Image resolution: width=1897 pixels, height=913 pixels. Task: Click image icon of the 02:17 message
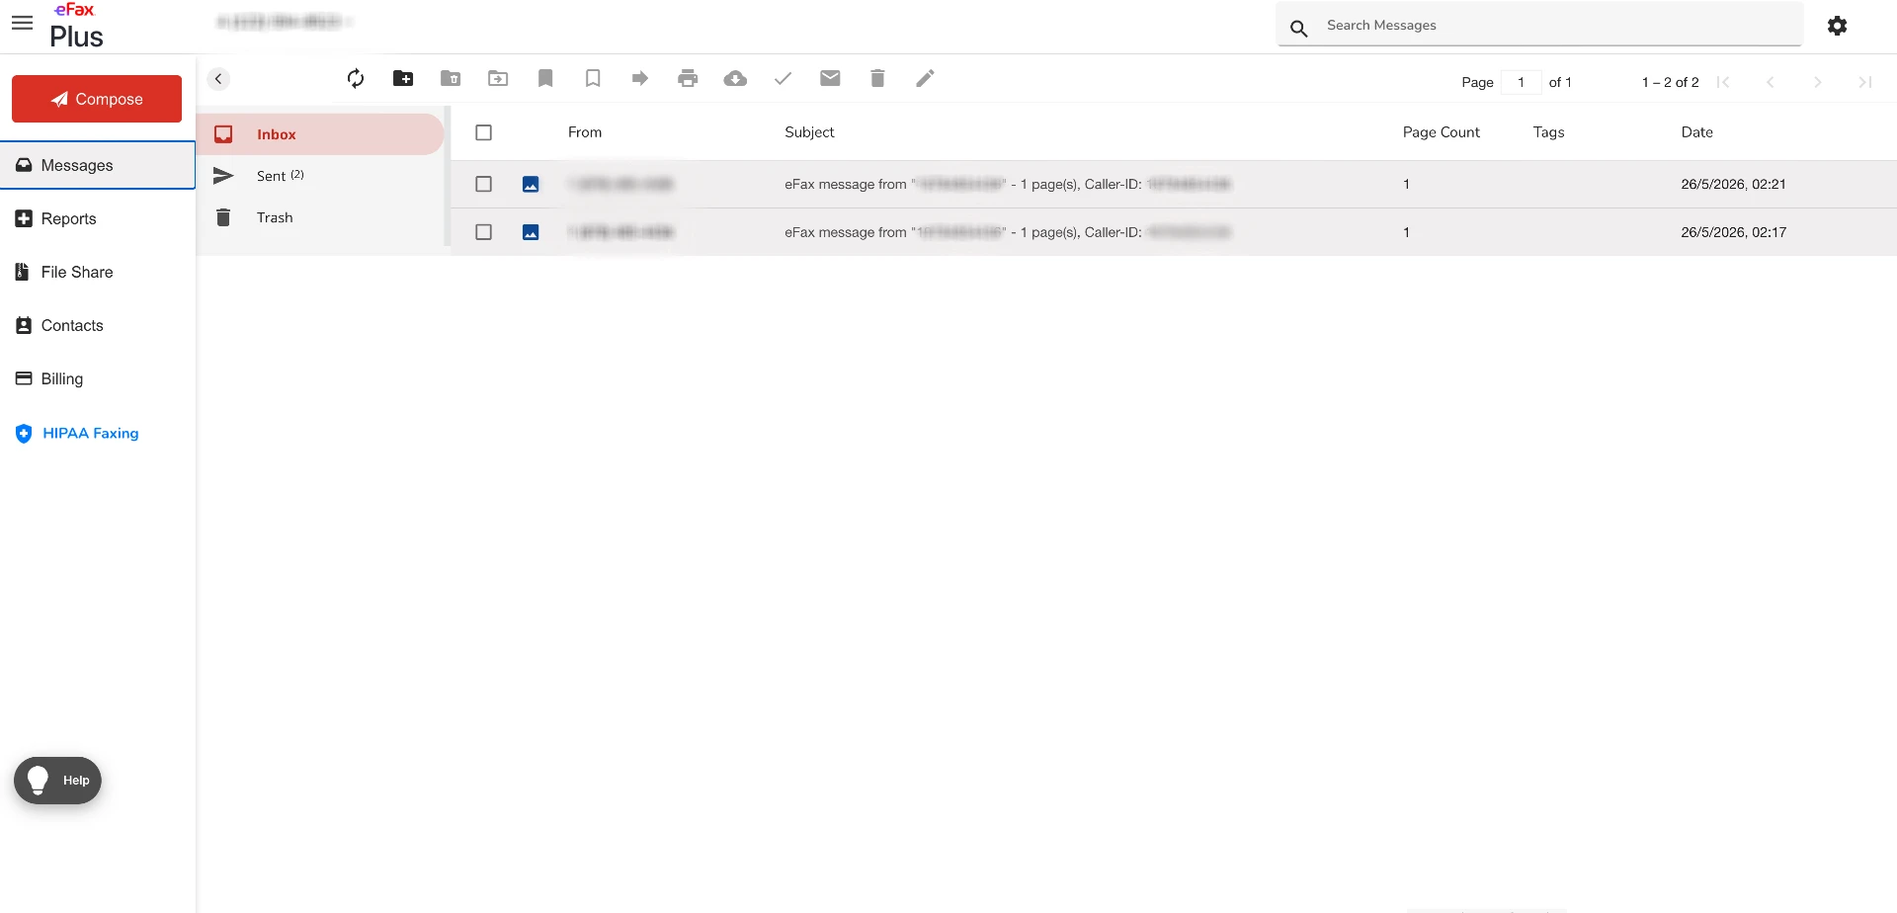[531, 232]
